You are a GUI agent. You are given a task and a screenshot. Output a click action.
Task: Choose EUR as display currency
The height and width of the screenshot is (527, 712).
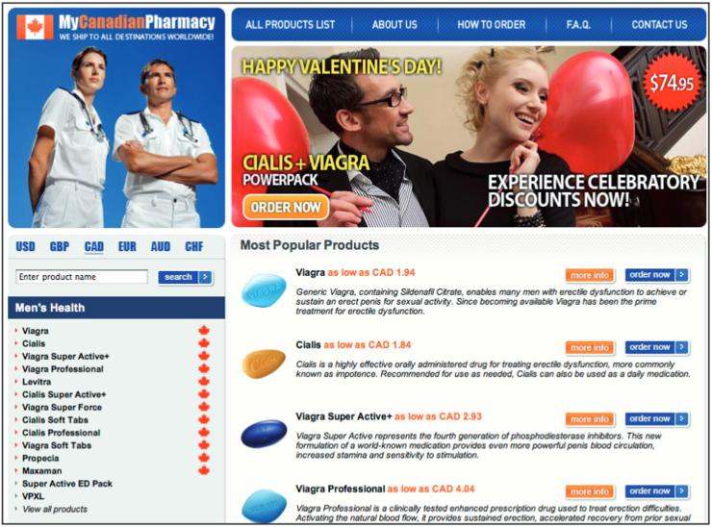[127, 246]
